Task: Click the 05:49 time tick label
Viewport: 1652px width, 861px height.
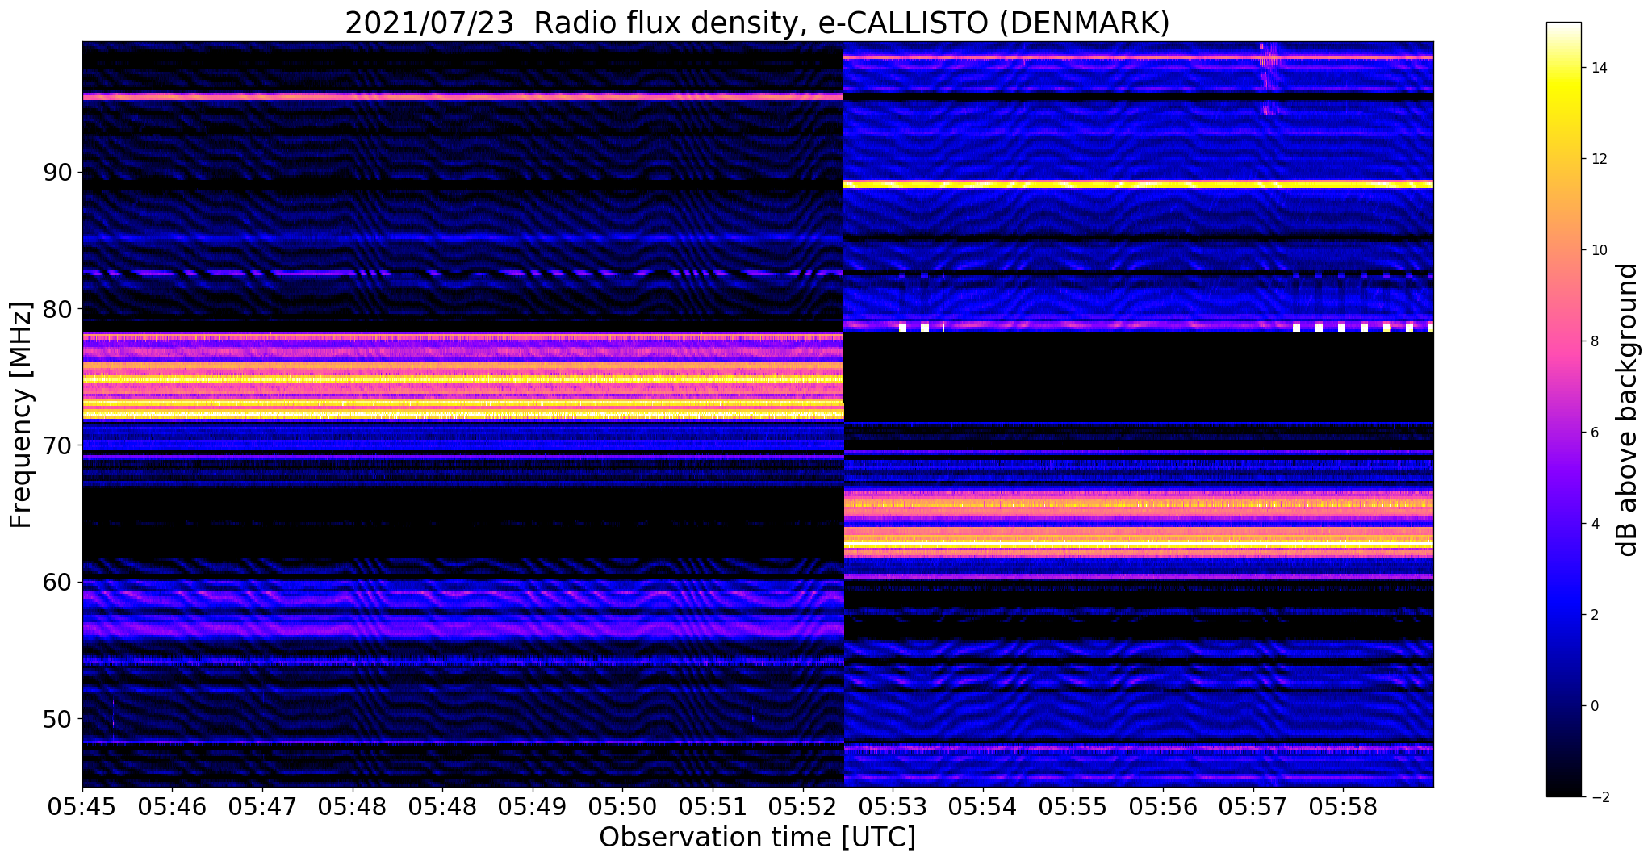Action: click(533, 806)
